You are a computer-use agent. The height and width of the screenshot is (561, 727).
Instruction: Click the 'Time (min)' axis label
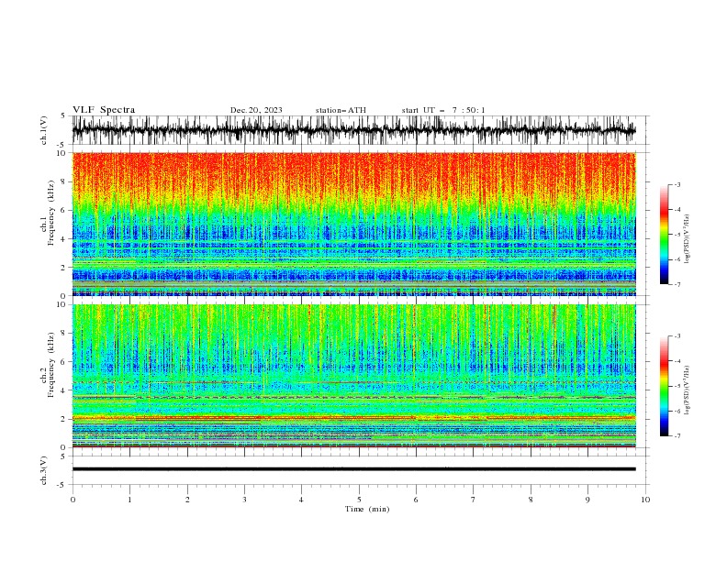coord(367,509)
